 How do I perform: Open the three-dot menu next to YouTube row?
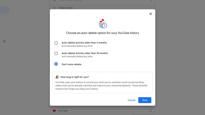click(x=151, y=111)
